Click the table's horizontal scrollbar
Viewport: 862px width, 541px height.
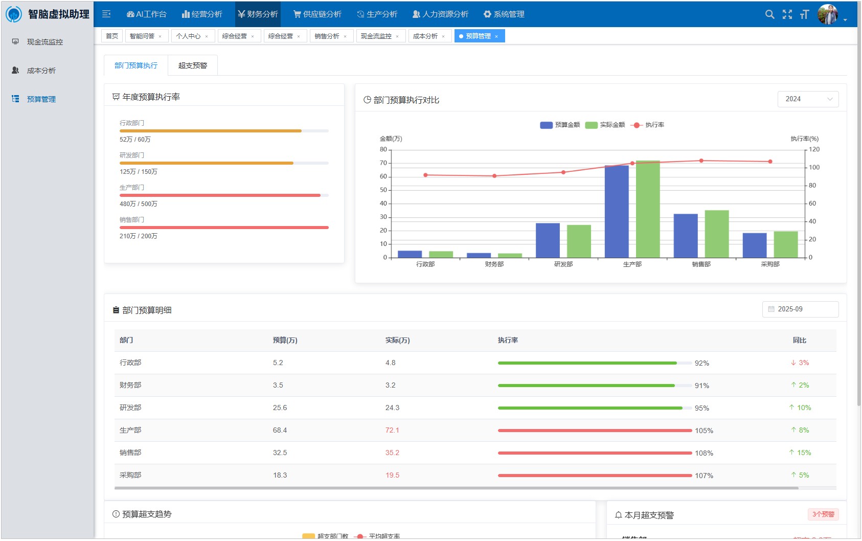coord(456,488)
